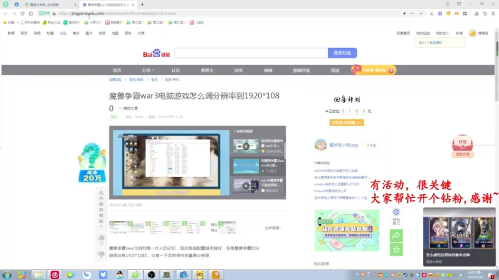Open the system notifications popup link

click(x=430, y=42)
